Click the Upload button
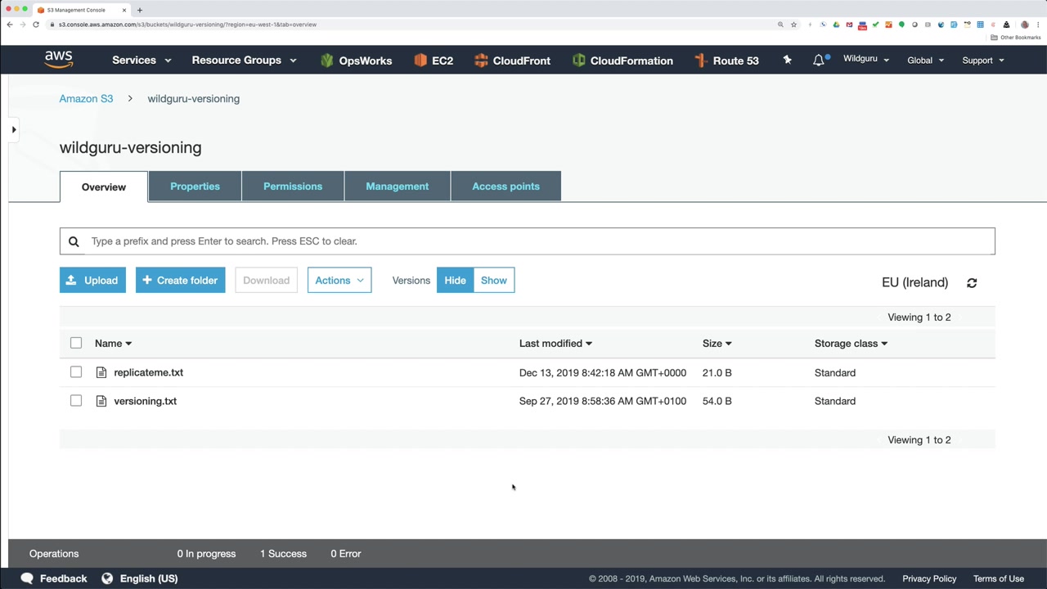This screenshot has height=589, width=1047. 92,281
